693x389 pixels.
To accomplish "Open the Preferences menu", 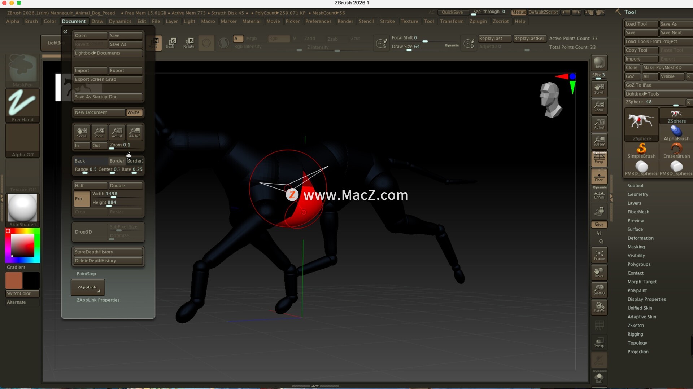I will coord(318,21).
